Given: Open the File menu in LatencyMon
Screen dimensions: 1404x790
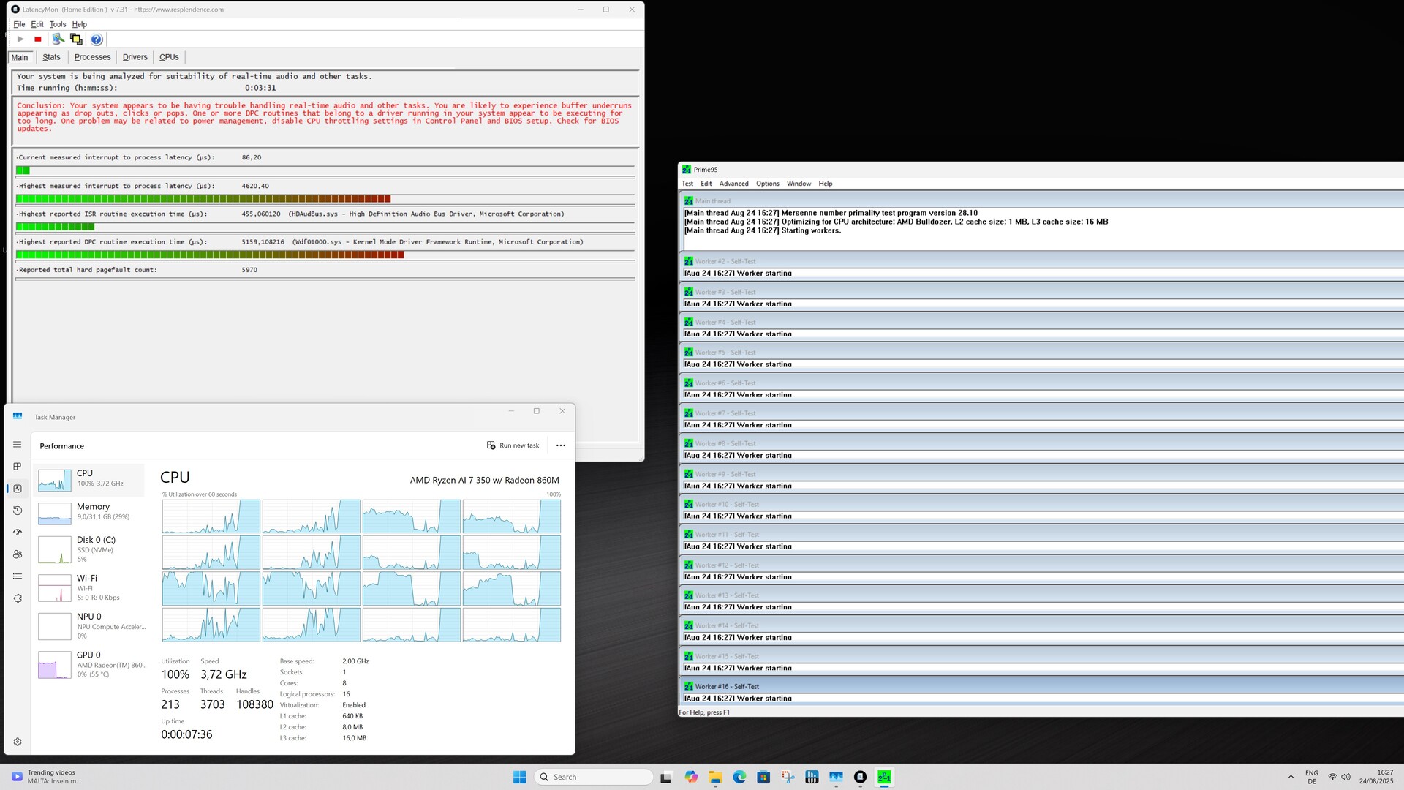Looking at the screenshot, I should (19, 24).
